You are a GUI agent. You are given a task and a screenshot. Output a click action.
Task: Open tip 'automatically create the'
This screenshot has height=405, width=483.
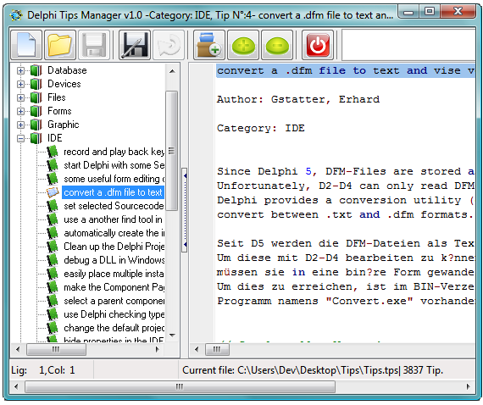114,233
